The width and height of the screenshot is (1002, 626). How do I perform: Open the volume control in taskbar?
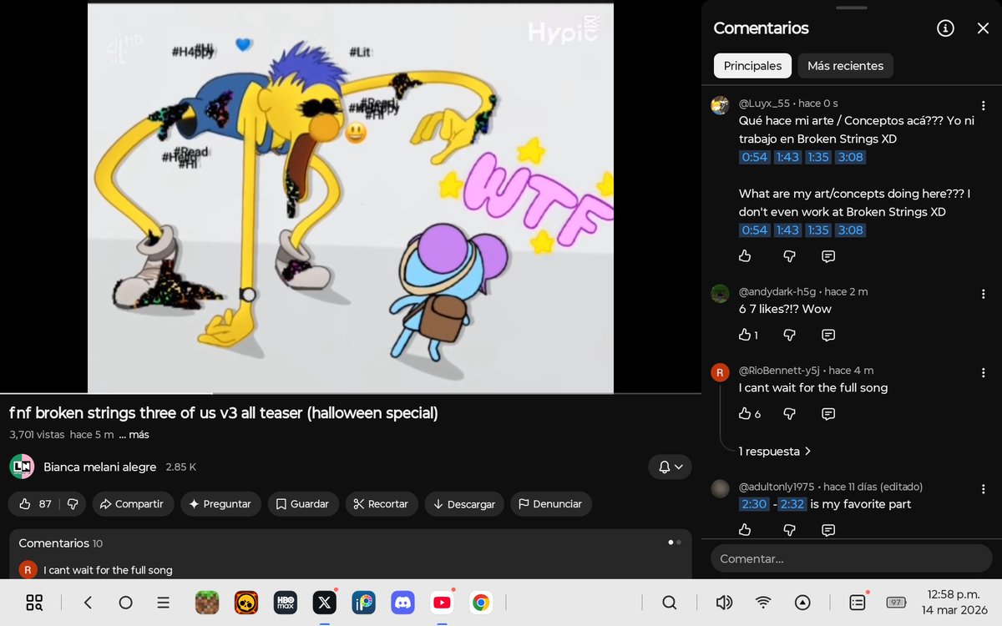[724, 603]
